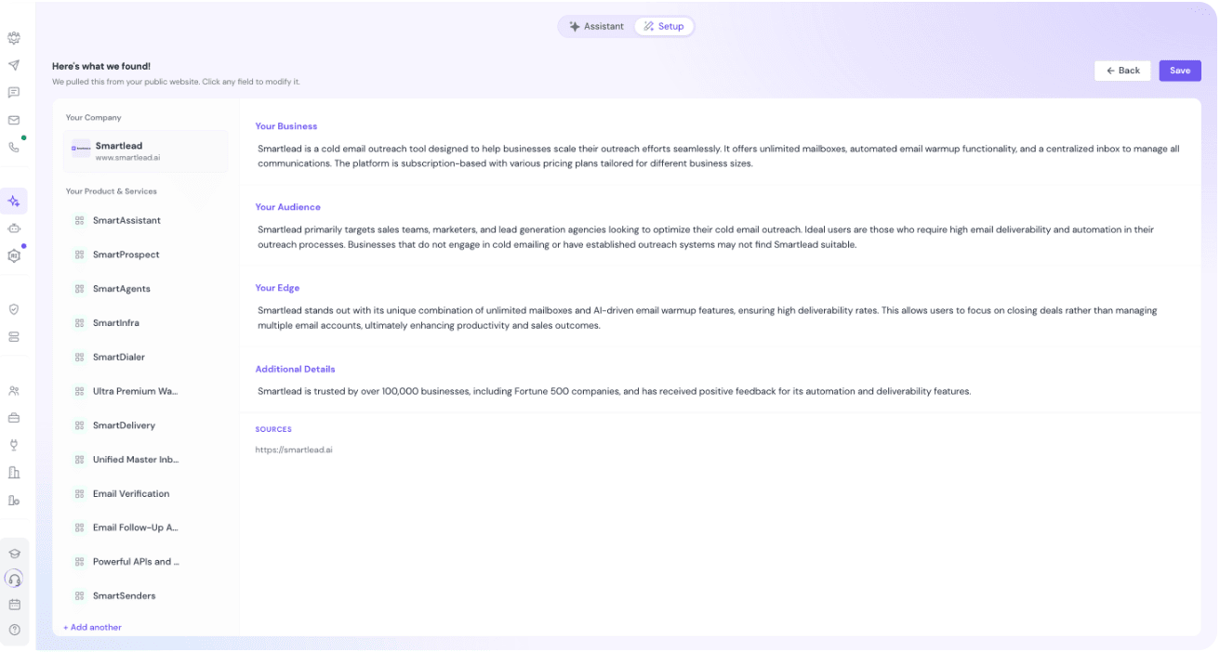The image size is (1220, 665).
Task: Click the question mark help icon
Action: point(14,630)
